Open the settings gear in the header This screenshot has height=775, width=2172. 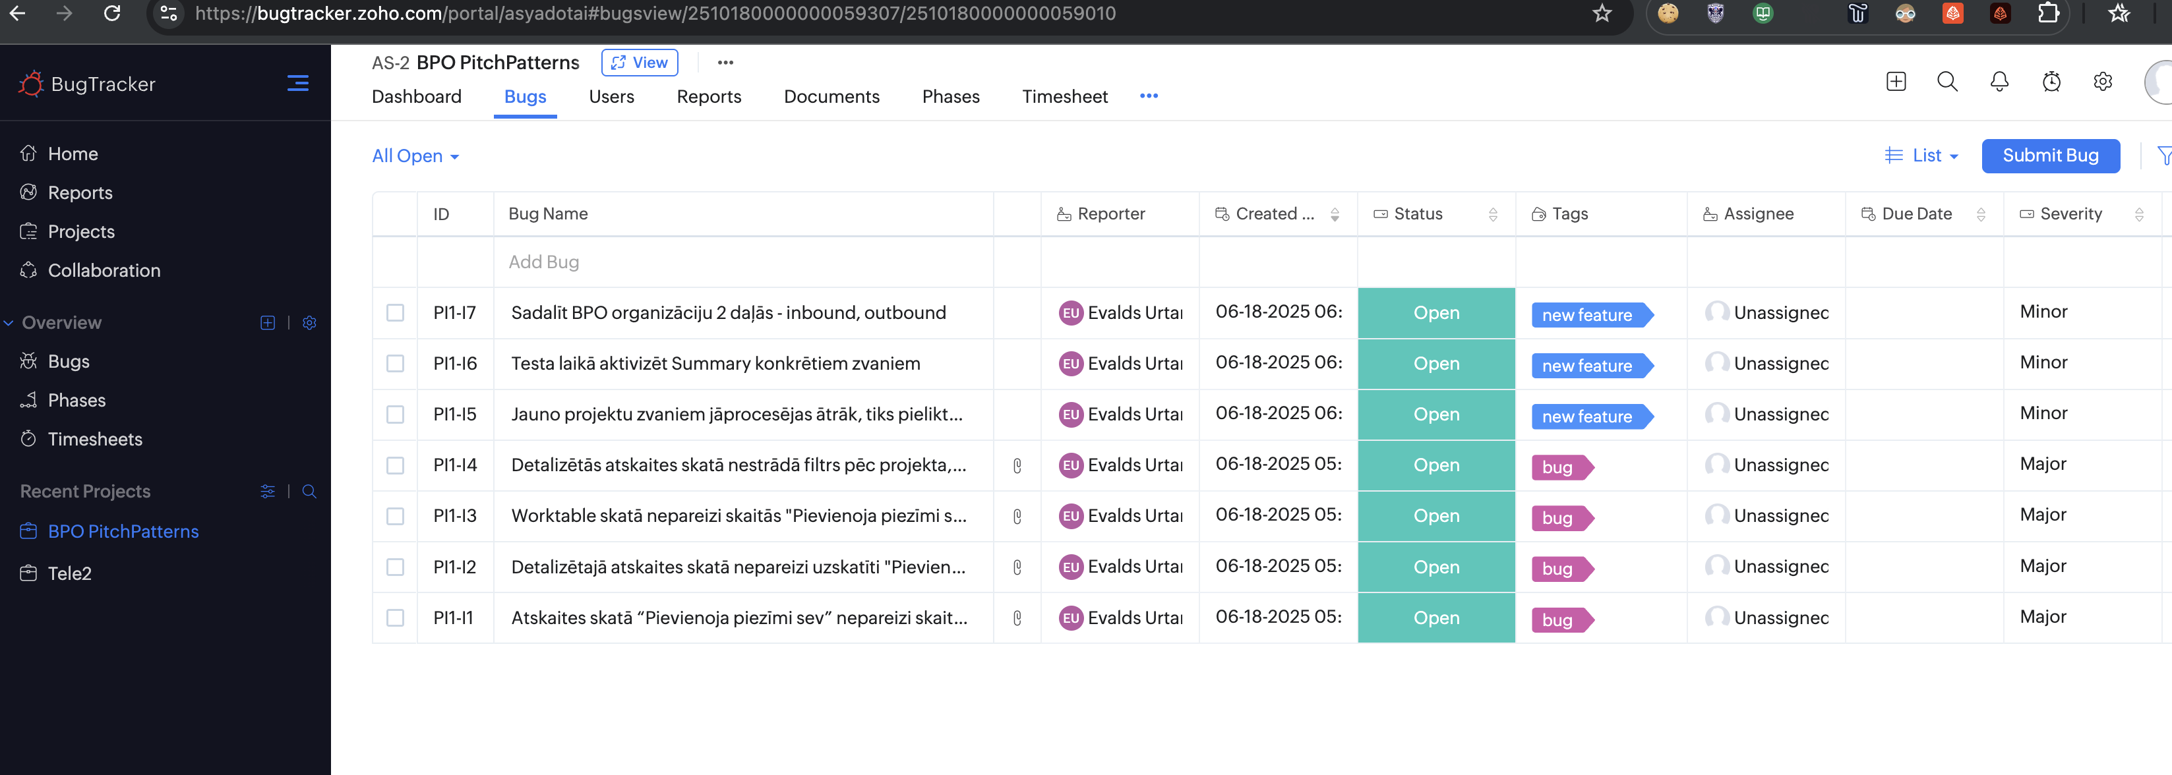(2103, 82)
